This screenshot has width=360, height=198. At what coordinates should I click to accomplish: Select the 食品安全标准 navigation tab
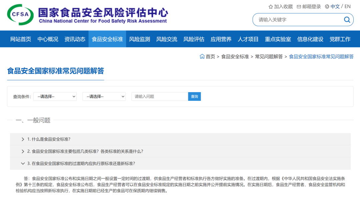coord(107,39)
